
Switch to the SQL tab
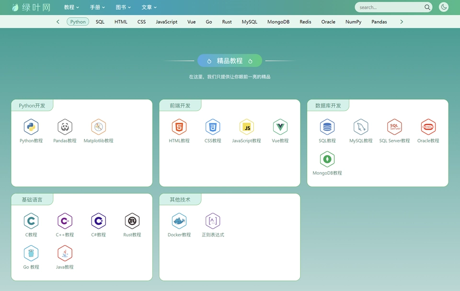coord(100,22)
